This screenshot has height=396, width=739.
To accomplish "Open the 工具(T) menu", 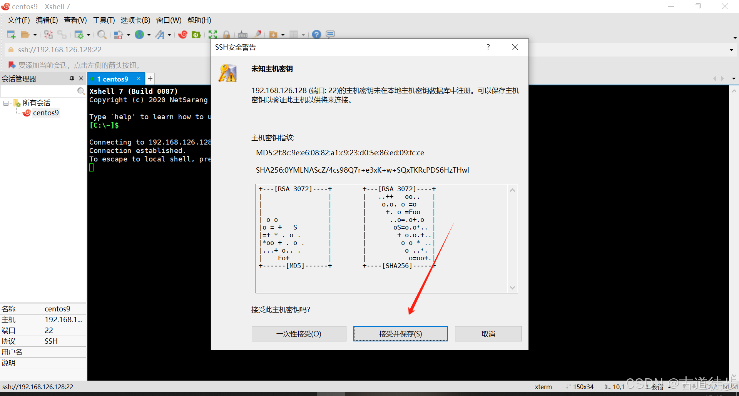I will (104, 20).
